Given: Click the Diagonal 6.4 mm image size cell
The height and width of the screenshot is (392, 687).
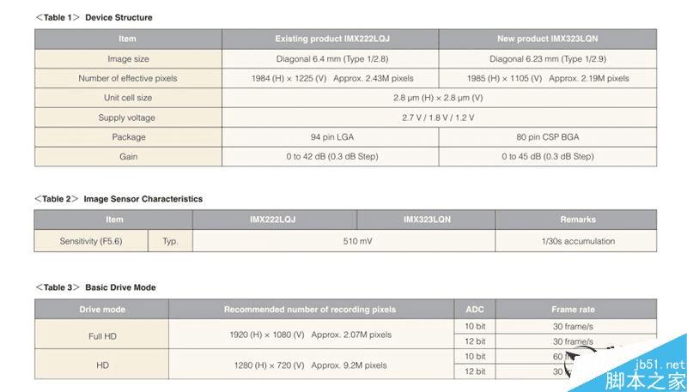Looking at the screenshot, I should click(x=331, y=59).
